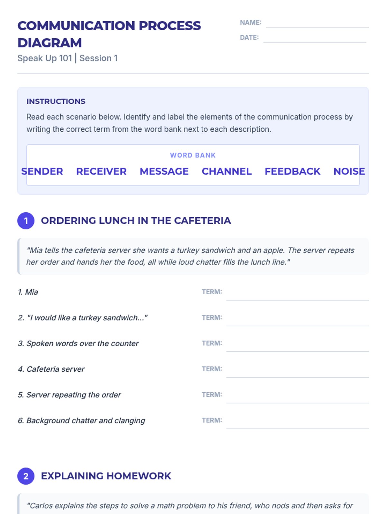The height and width of the screenshot is (514, 386).
Task: Select FEEDBACK in the word bank
Action: tap(292, 171)
